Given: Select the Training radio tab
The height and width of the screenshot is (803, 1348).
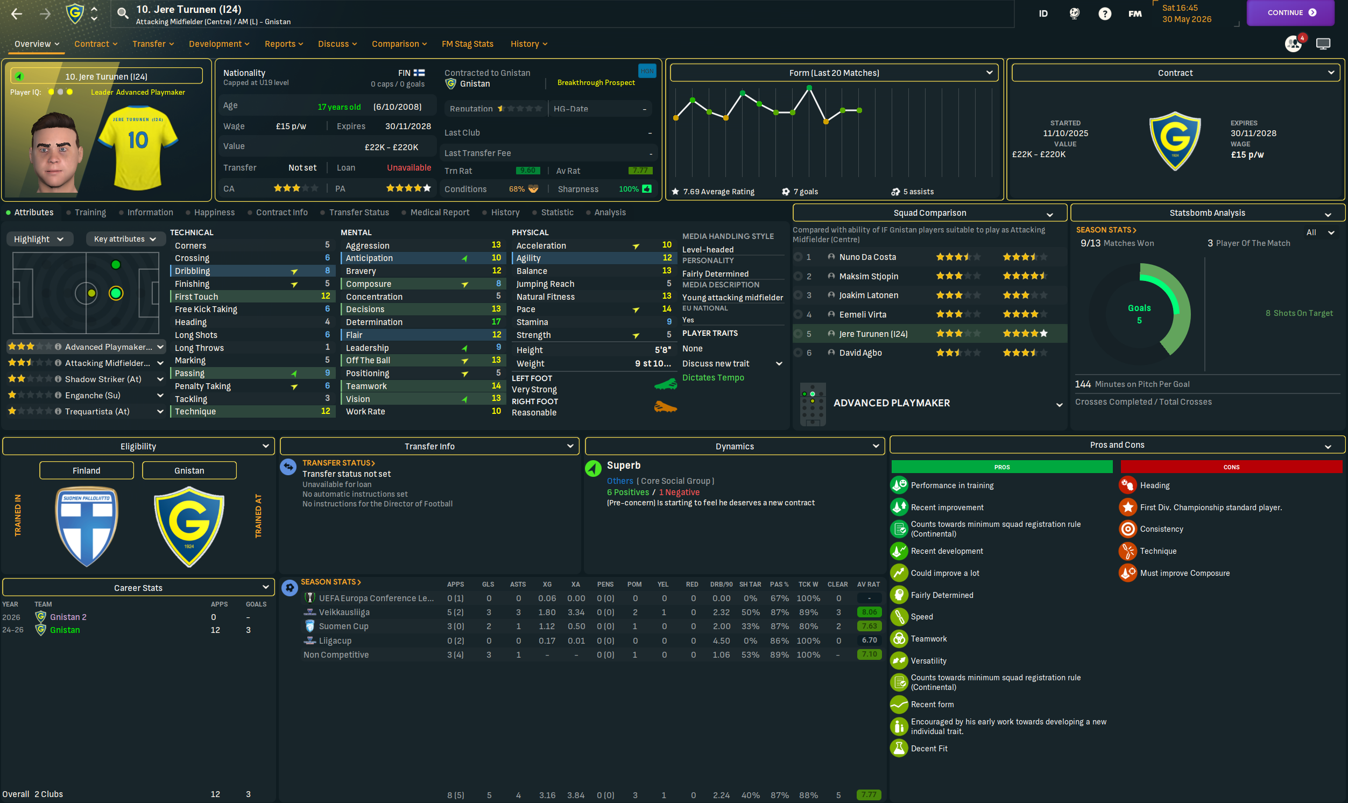Looking at the screenshot, I should click(x=86, y=212).
